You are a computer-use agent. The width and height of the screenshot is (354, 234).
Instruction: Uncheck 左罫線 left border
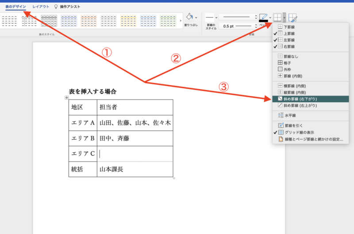(311, 40)
